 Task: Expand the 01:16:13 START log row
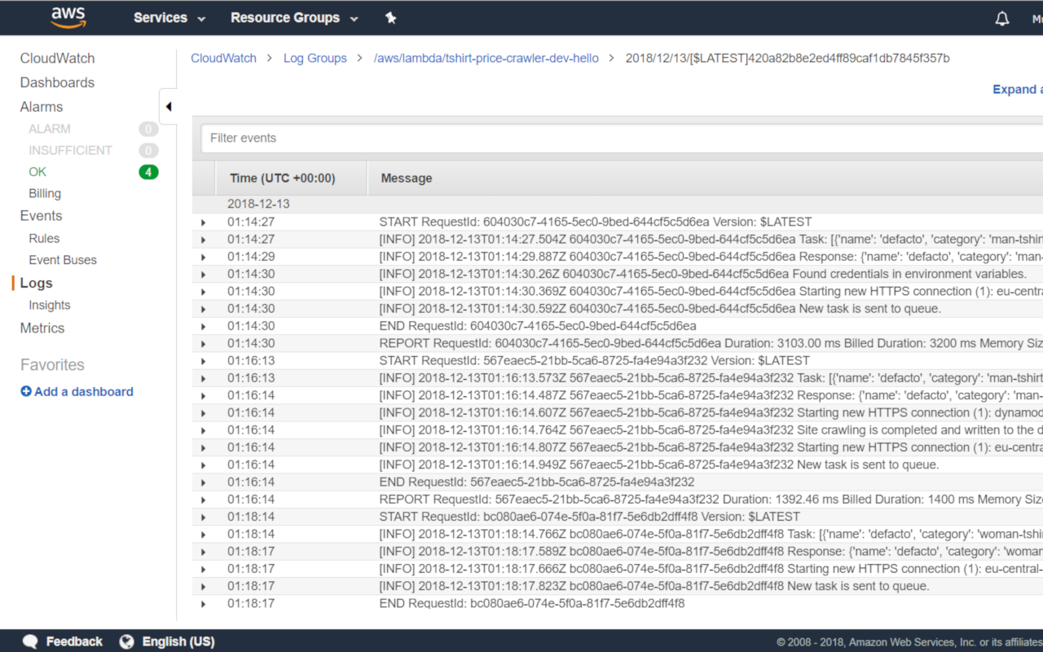pyautogui.click(x=203, y=360)
